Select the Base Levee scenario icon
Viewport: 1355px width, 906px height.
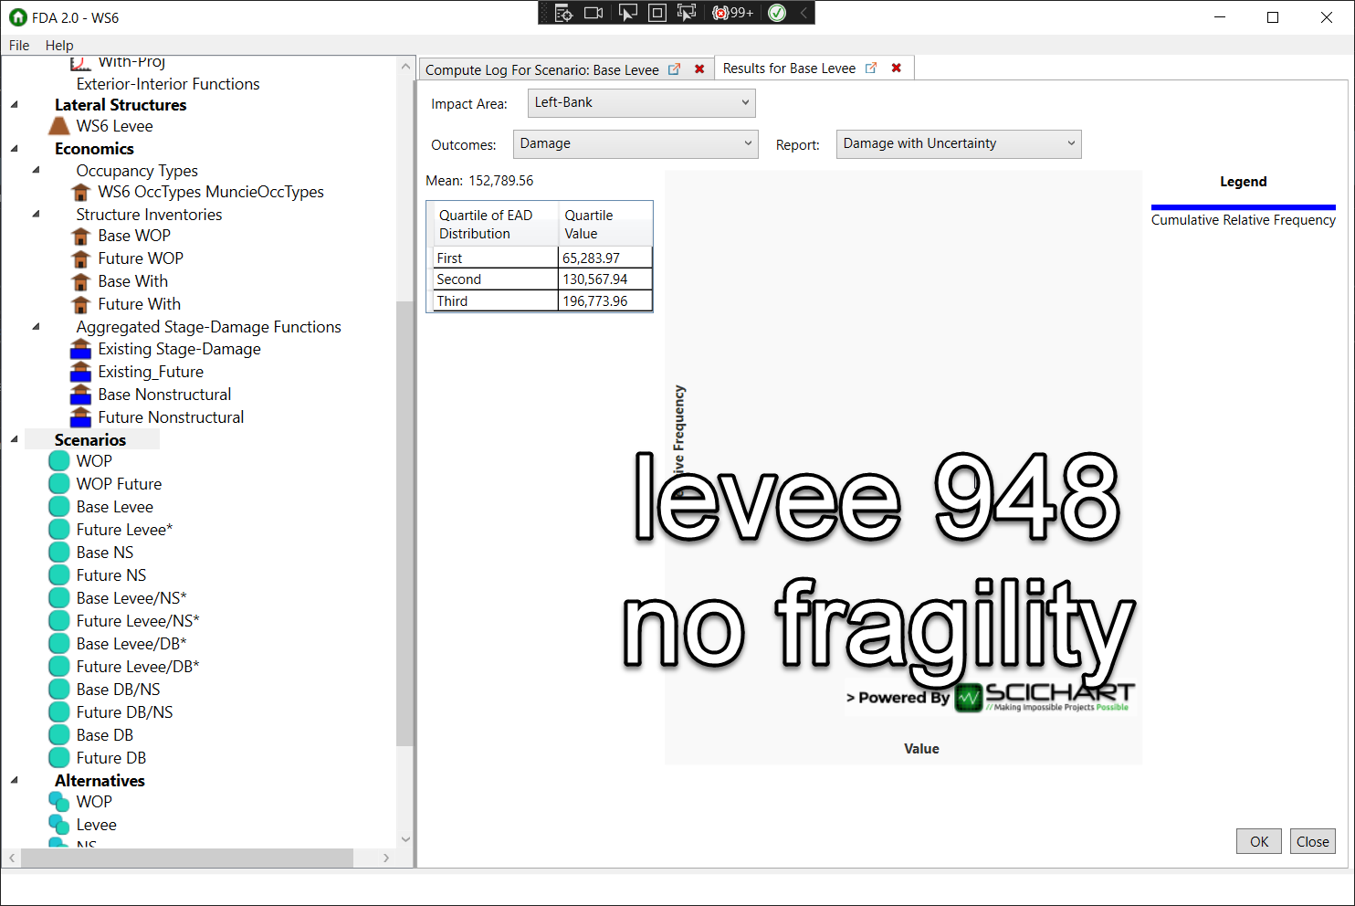click(58, 506)
